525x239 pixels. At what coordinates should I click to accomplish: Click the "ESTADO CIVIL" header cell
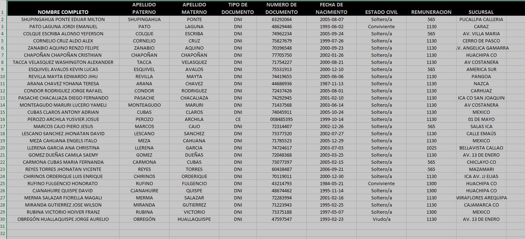[381, 12]
